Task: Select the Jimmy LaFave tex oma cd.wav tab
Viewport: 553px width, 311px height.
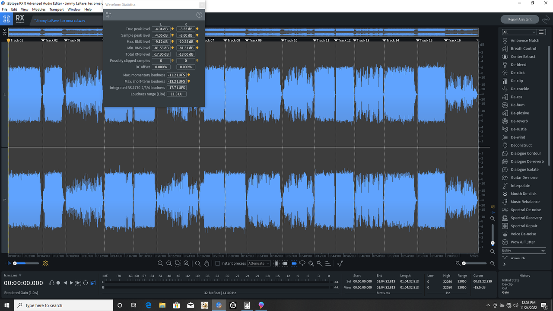Action: 60,20
